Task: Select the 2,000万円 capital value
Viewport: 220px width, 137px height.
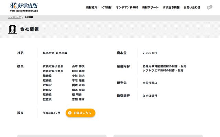Action: point(150,53)
